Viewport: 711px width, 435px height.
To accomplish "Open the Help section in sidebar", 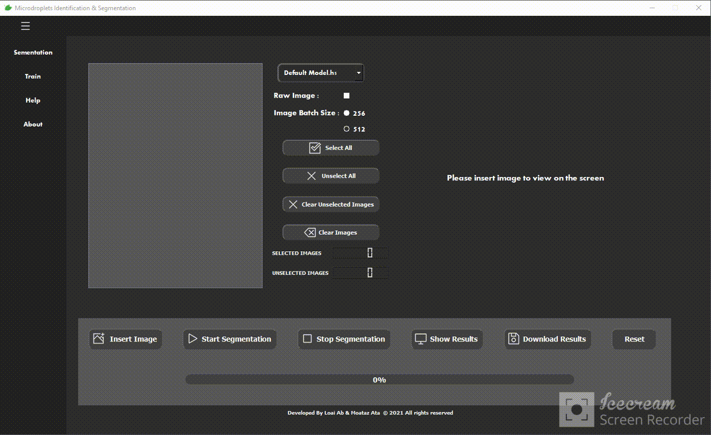I will point(33,101).
